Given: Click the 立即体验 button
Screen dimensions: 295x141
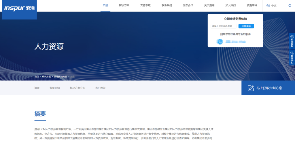Looking at the screenshot, I should pos(246,26).
